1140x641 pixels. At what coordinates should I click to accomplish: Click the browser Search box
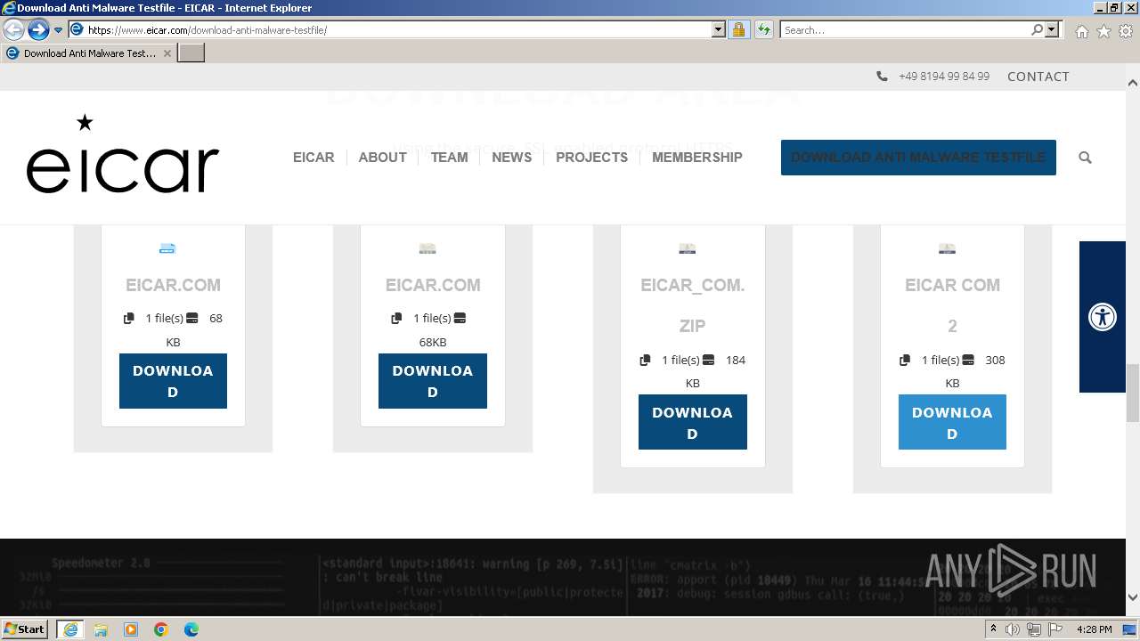click(904, 29)
